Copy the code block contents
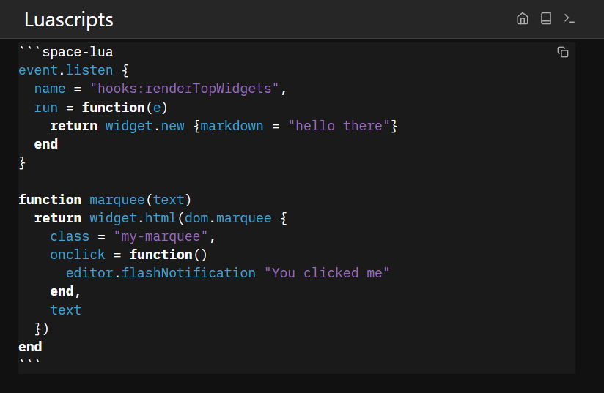This screenshot has height=393, width=604. pos(563,52)
